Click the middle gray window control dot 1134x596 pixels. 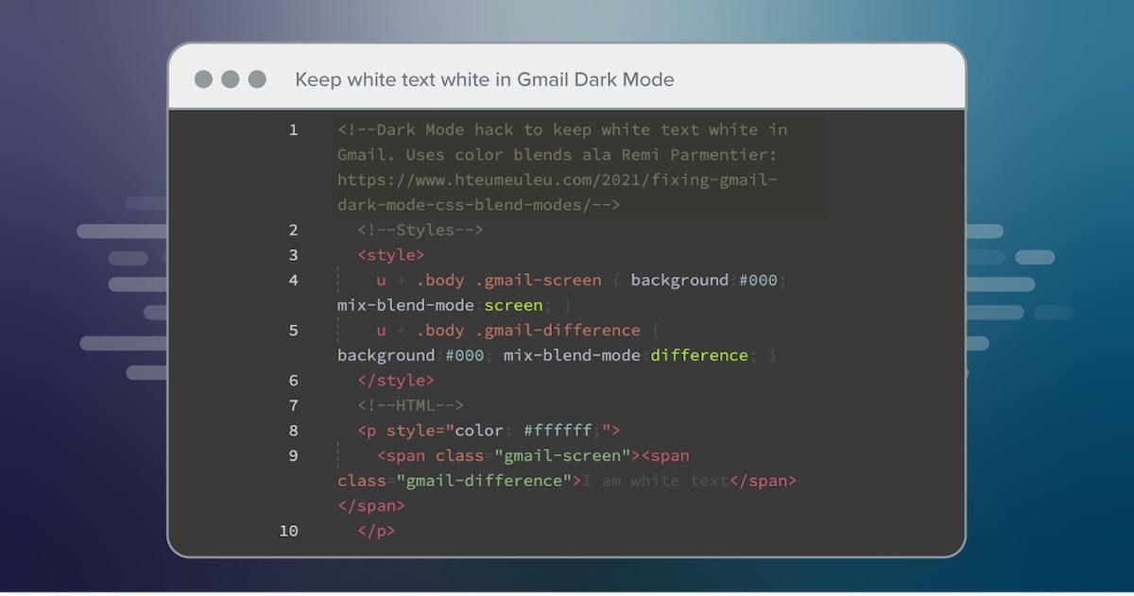(230, 79)
